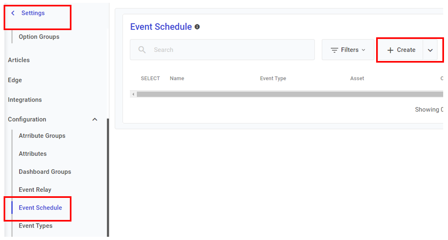Screen dimensions: 448x240
Task: Click the info icon next to Event Schedule
Action: tap(197, 27)
